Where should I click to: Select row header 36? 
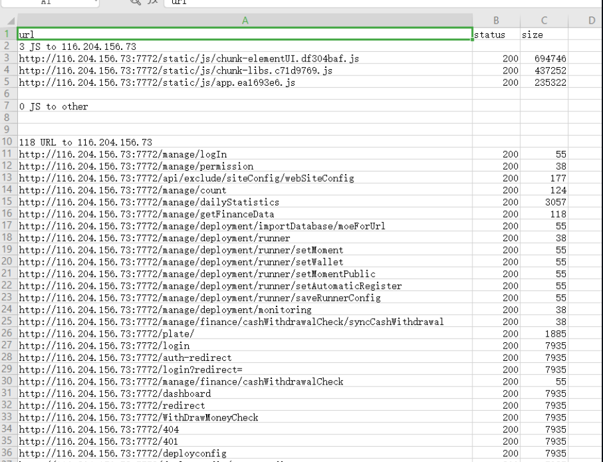(7, 453)
